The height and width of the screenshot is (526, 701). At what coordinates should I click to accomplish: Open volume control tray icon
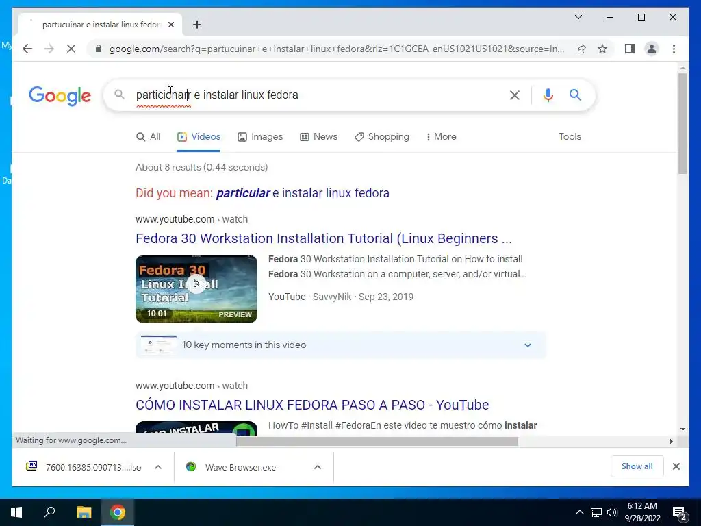tap(612, 512)
